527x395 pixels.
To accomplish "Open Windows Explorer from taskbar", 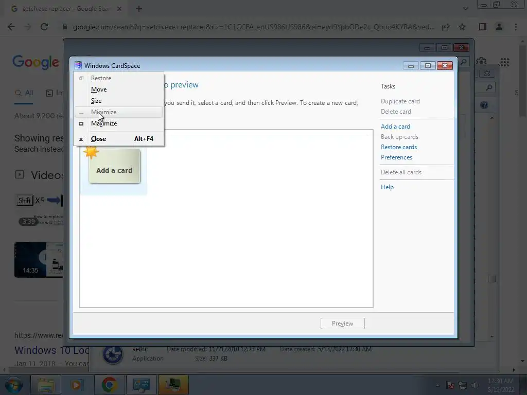I will (46, 385).
